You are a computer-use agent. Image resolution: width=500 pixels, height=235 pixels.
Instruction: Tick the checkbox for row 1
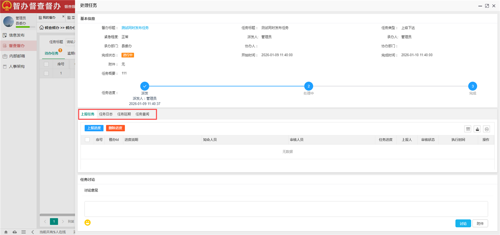(46, 73)
